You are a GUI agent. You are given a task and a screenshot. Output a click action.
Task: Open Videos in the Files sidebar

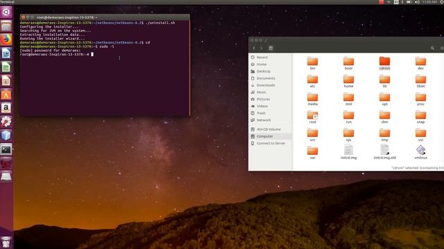pyautogui.click(x=270, y=106)
